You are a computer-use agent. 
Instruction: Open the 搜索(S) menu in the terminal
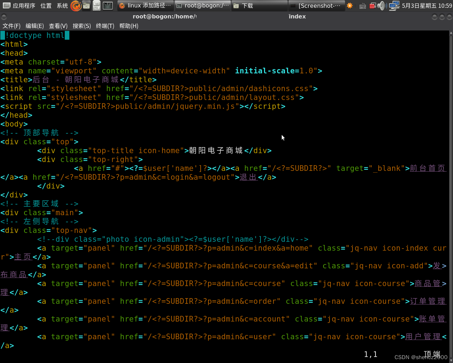[x=82, y=26]
